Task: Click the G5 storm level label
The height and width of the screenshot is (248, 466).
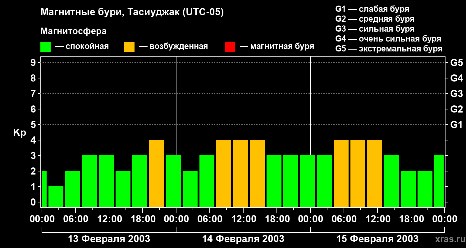Action: click(456, 63)
